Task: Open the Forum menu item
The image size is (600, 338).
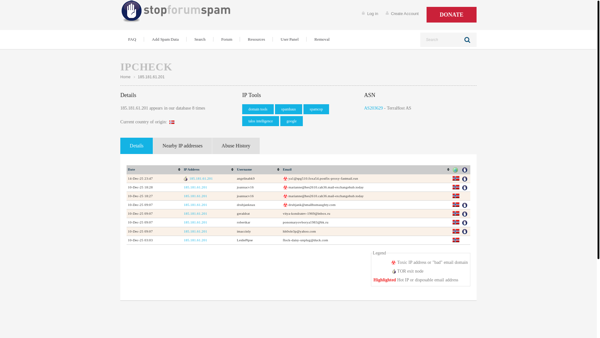Action: (227, 39)
